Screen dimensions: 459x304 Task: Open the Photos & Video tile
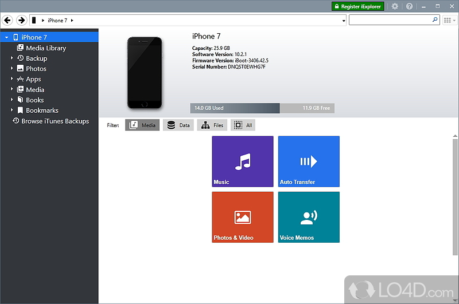[x=242, y=217]
